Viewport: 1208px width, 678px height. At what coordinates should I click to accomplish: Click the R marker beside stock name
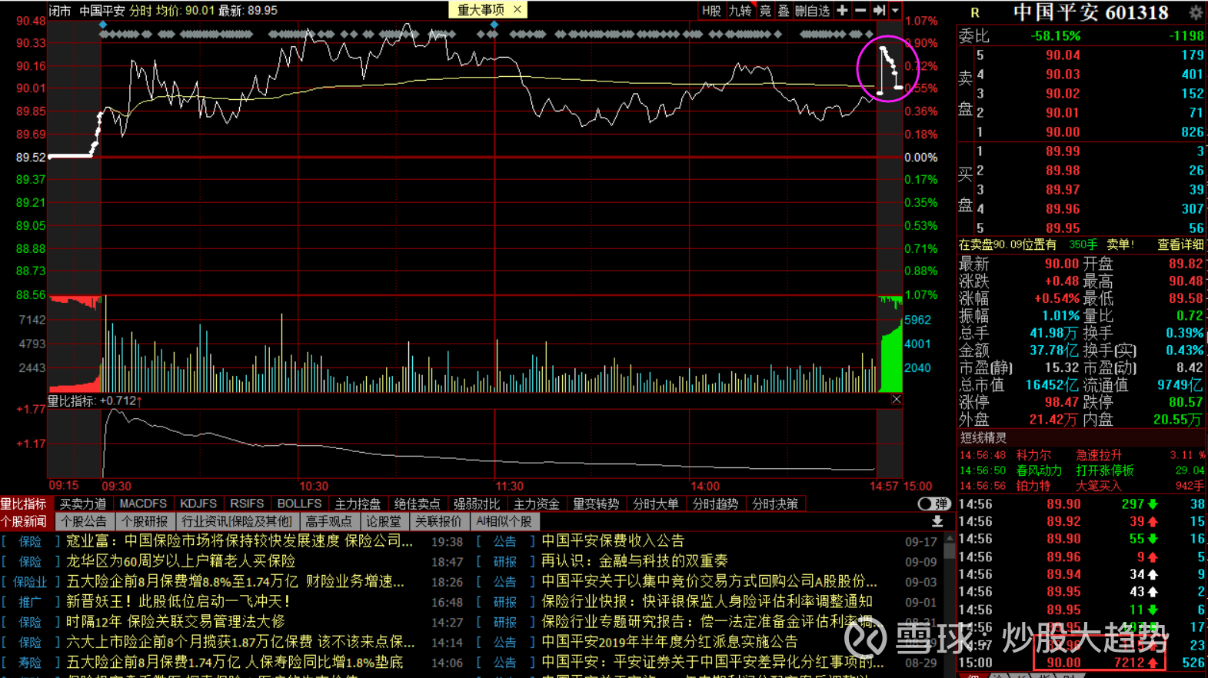coord(975,12)
